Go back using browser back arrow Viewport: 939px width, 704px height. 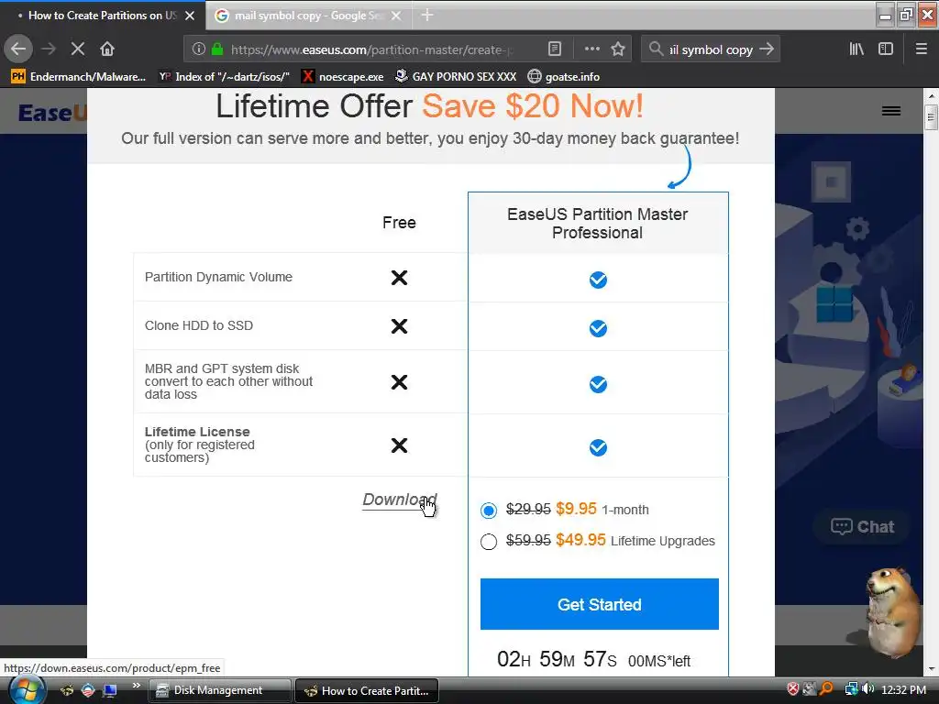(18, 49)
